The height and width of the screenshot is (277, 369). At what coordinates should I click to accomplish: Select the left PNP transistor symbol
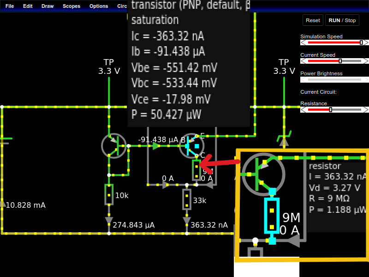click(x=113, y=145)
